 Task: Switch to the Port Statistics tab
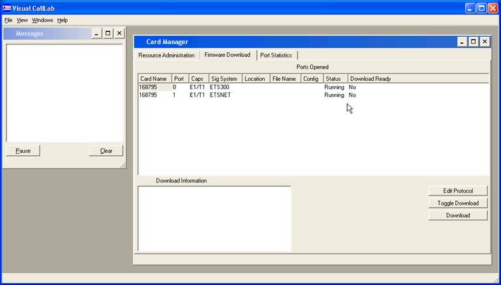[276, 55]
